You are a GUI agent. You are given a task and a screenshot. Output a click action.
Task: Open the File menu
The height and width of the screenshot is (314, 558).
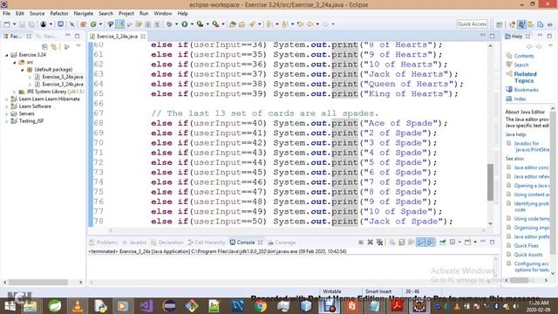(6, 13)
